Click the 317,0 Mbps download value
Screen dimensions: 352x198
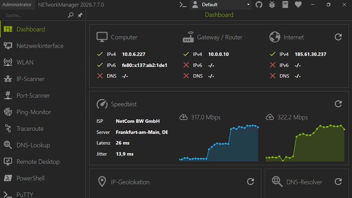[206, 117]
